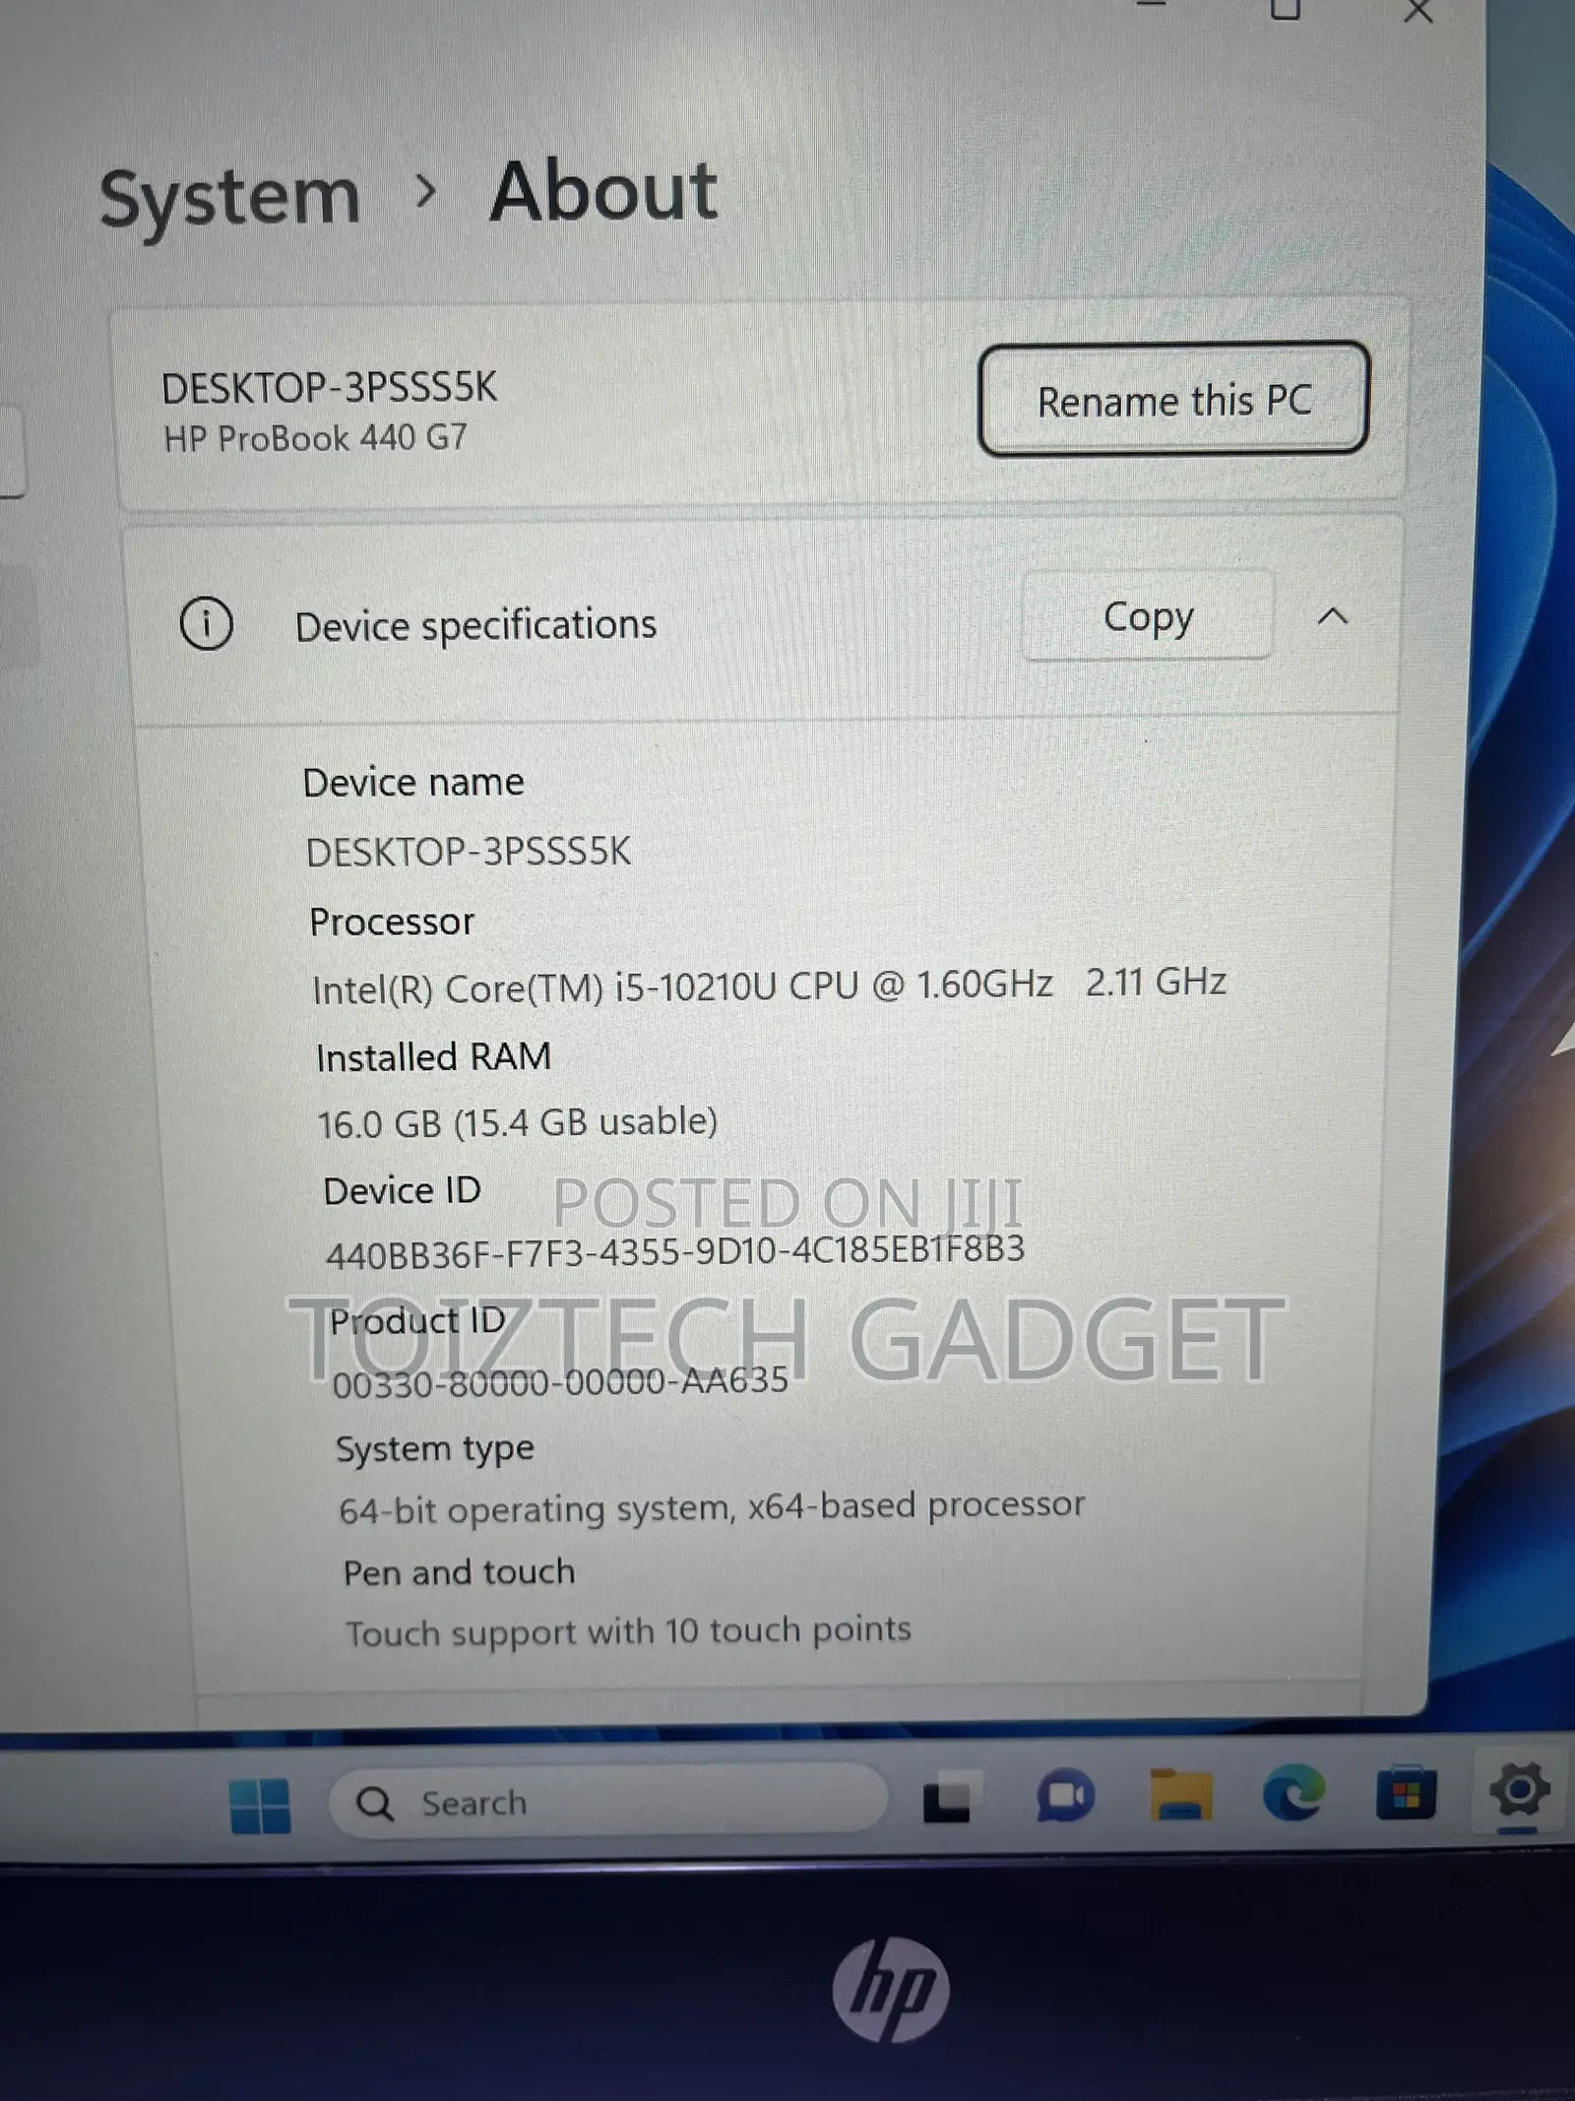Select the device name DESKTOP-3PSSS5K under Device name
This screenshot has height=2101, width=1575.
(x=469, y=852)
